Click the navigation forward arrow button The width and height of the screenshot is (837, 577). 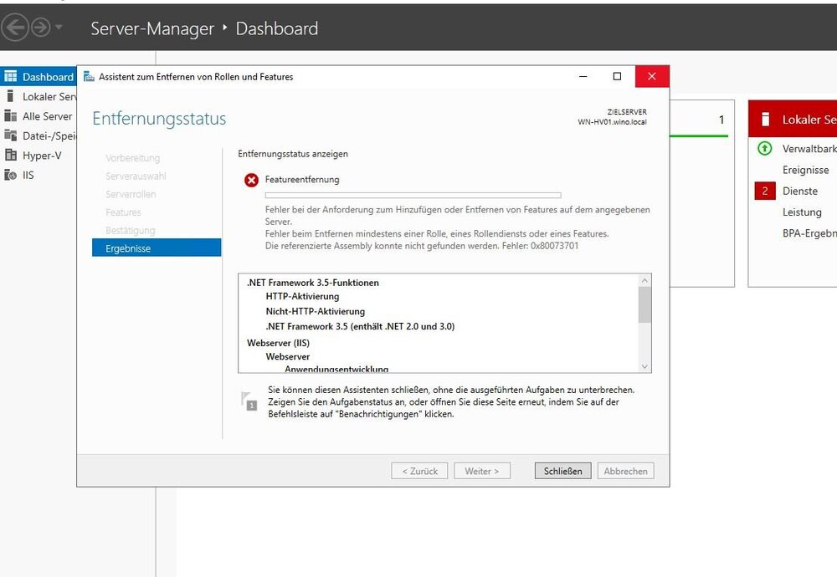tap(39, 28)
